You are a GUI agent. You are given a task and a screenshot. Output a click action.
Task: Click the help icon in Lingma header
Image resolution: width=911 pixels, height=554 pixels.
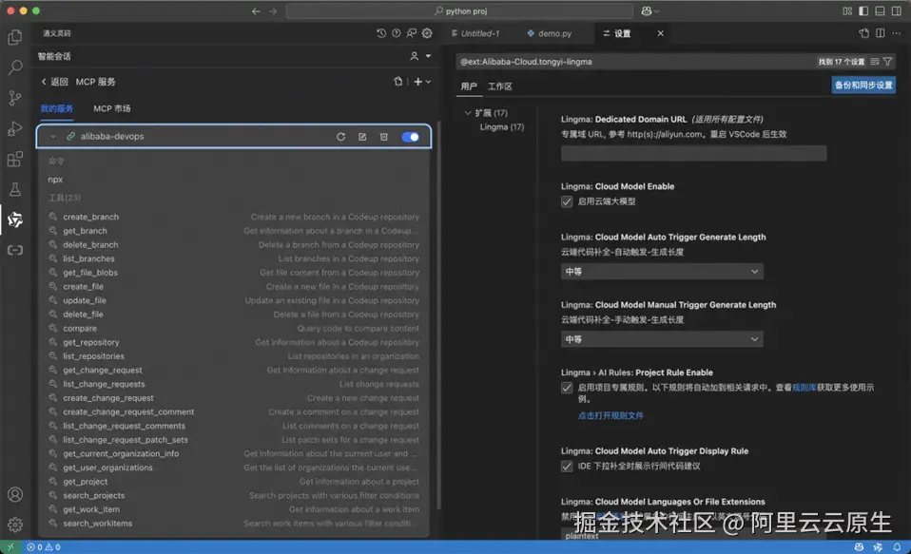[x=397, y=33]
